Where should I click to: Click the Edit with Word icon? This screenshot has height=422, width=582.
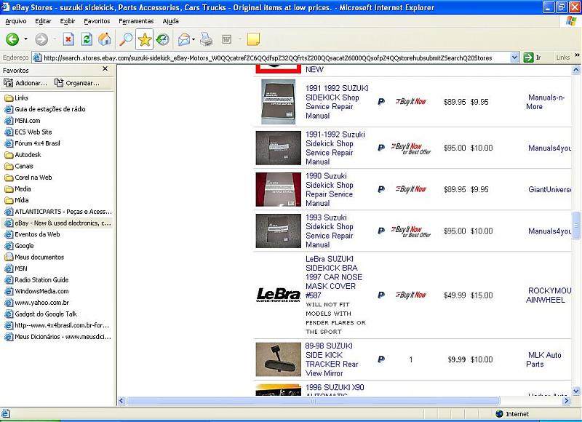coord(226,39)
